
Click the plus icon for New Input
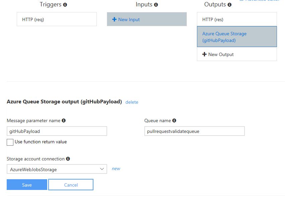tap(115, 19)
